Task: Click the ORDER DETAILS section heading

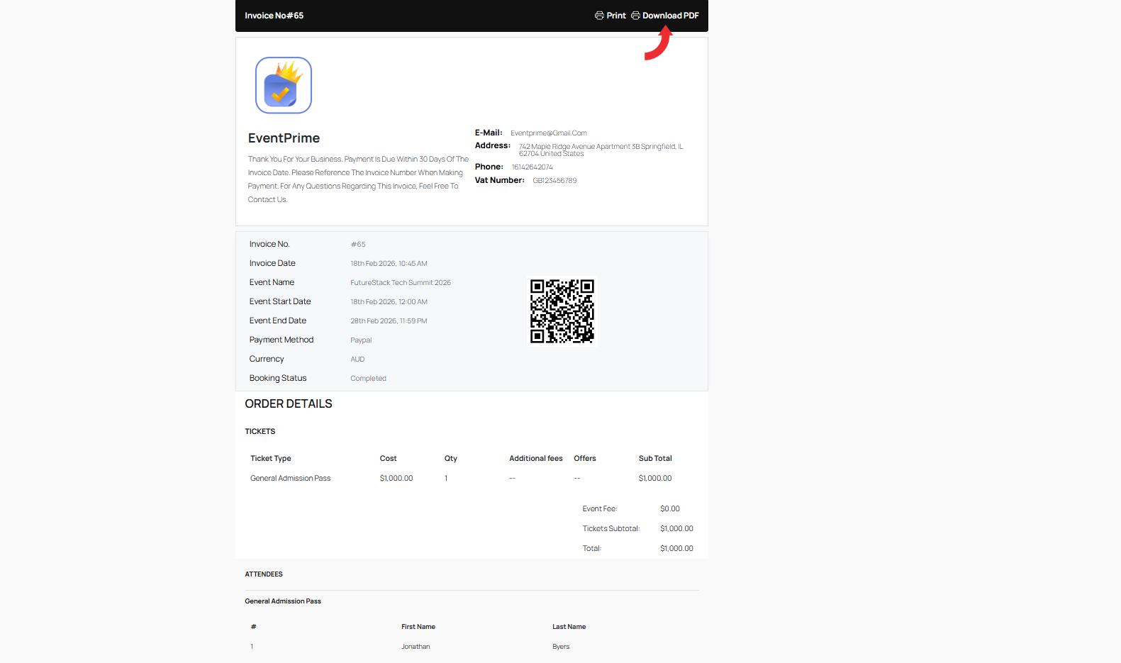Action: (289, 404)
